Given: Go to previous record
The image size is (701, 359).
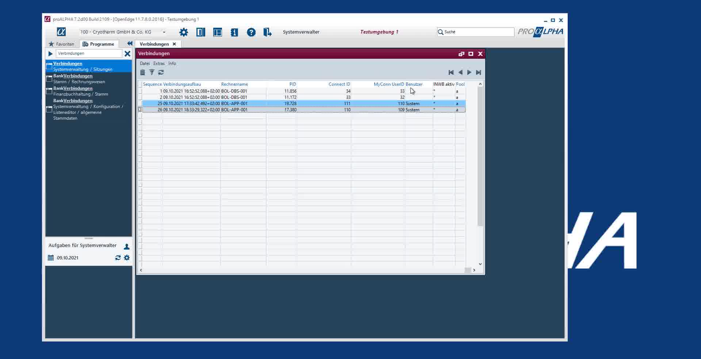Looking at the screenshot, I should click(x=460, y=72).
